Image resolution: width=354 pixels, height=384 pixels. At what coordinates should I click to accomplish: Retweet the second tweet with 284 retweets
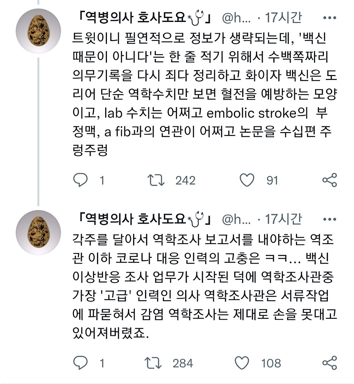pos(153,363)
